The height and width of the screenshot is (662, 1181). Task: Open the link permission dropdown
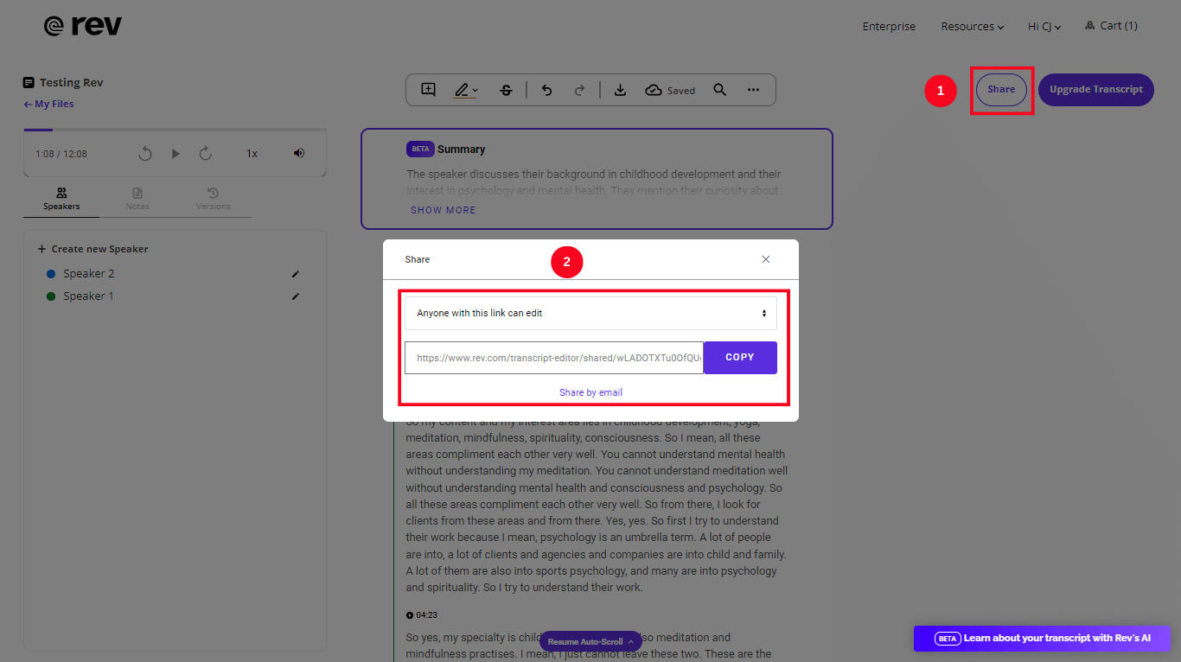[590, 314]
